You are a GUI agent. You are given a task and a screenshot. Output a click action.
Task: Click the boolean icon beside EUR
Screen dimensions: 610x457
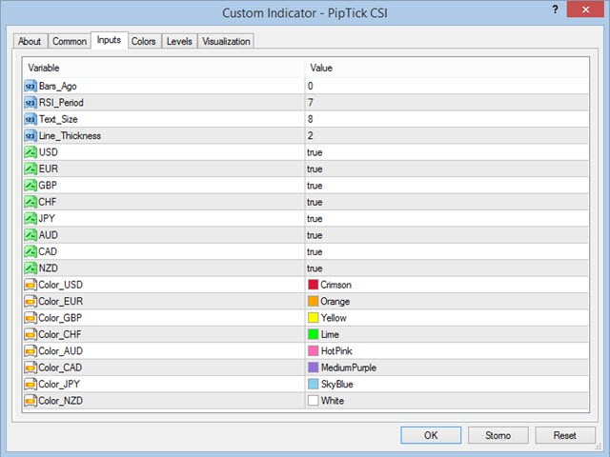(30, 169)
